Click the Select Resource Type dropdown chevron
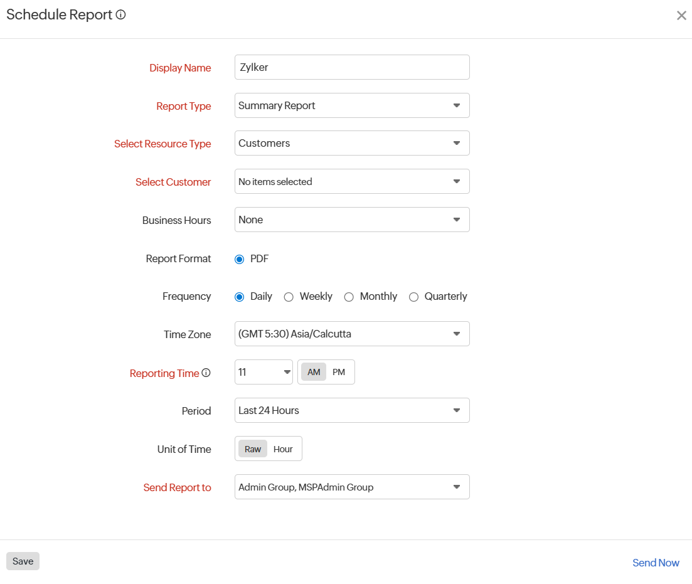 coord(457,143)
